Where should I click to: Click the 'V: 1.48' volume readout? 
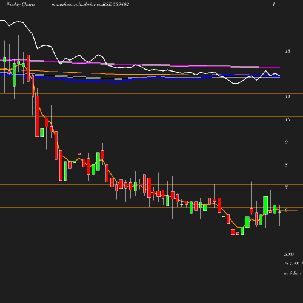(x=291, y=264)
